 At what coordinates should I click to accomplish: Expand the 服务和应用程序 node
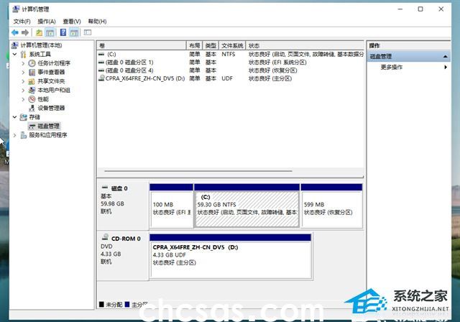coord(14,135)
